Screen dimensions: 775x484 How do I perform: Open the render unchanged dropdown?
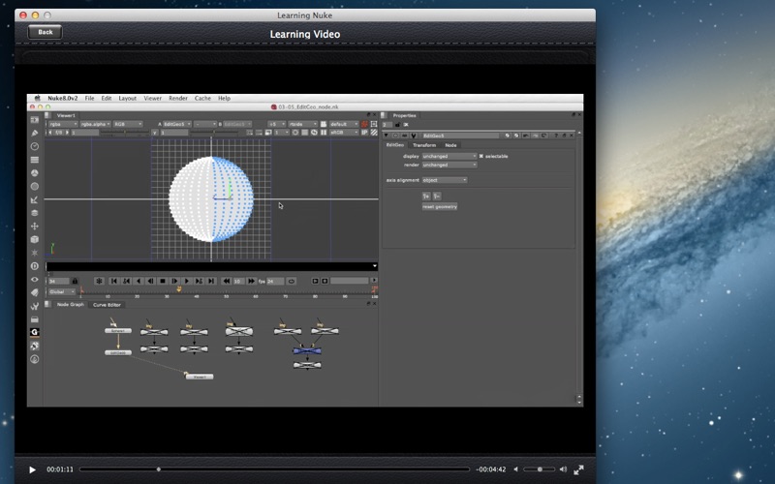point(449,165)
